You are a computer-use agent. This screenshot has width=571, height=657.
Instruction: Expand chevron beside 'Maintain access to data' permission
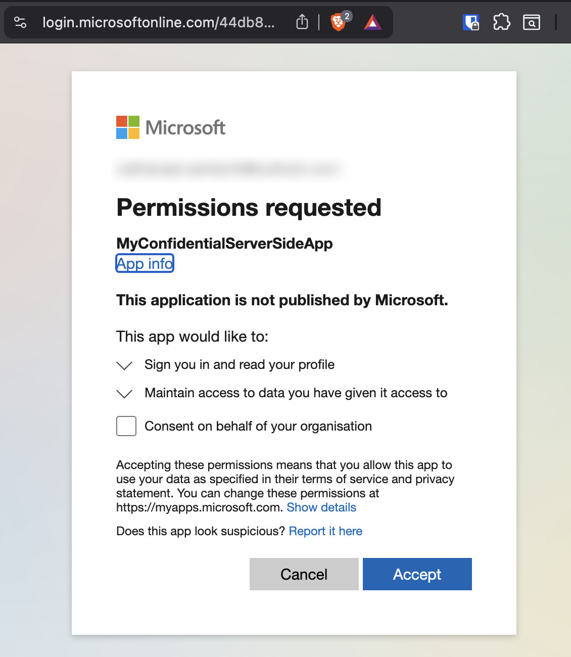(124, 394)
